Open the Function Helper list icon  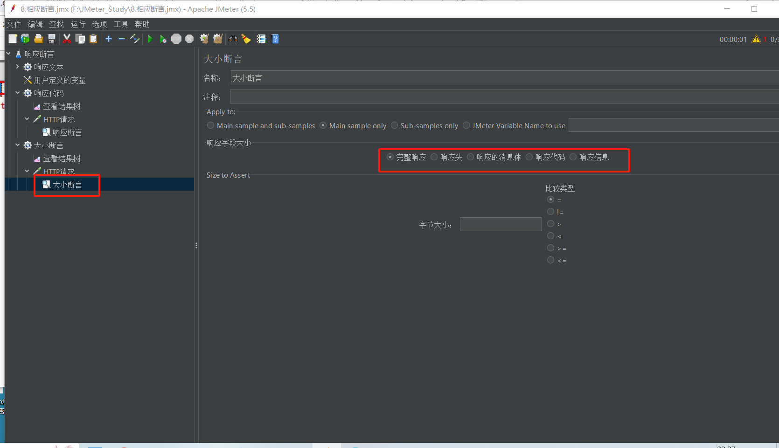pyautogui.click(x=261, y=39)
